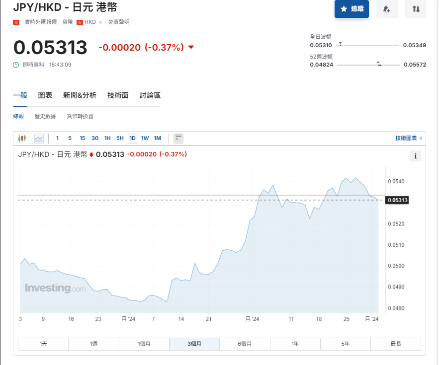This screenshot has width=439, height=365.
Task: Click the Hong Kong flag icon under title
Action: pyautogui.click(x=16, y=22)
